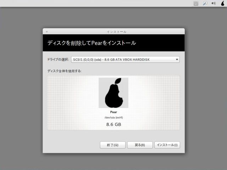Click the Pear logo in the top panel
The image size is (227, 170).
pyautogui.click(x=222, y=4)
